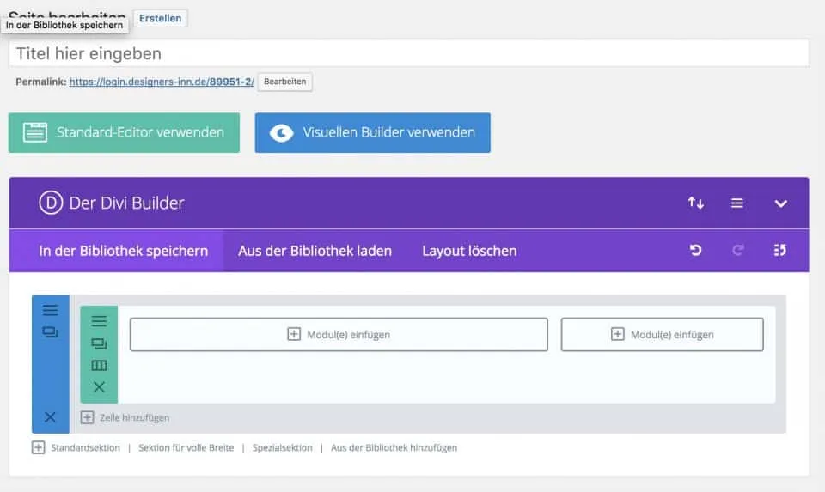Duplicate the blue section

pos(51,332)
